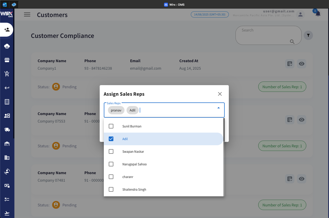Image resolution: width=329 pixels, height=218 pixels.
Task: Uncheck the Adil checkbox
Action: click(111, 139)
